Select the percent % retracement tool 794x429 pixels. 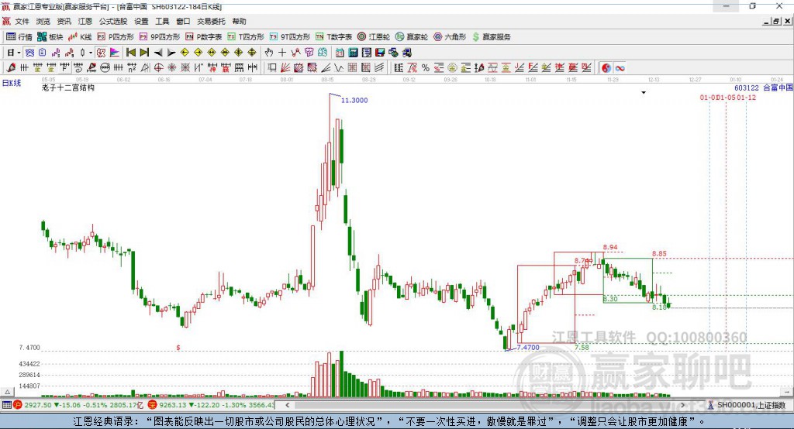click(x=426, y=68)
